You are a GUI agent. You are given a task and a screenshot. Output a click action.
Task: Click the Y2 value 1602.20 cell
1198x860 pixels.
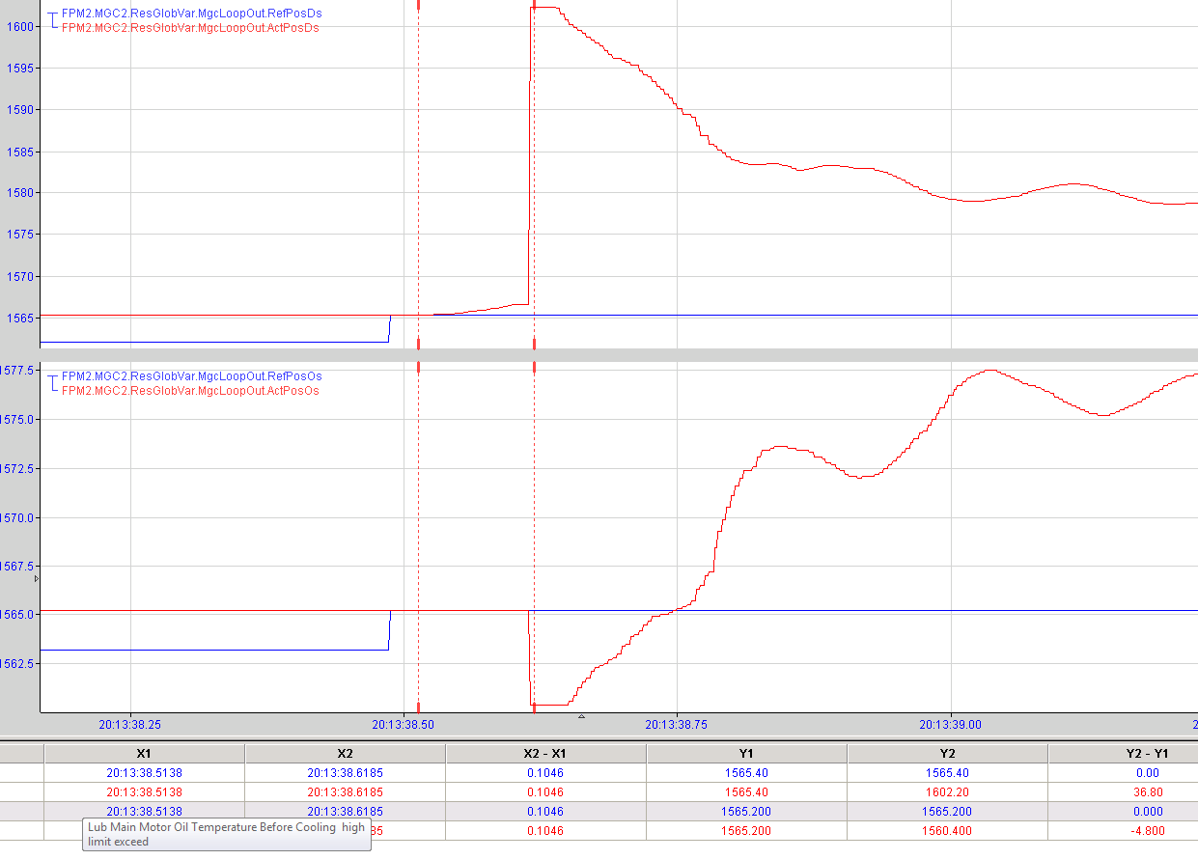point(947,792)
